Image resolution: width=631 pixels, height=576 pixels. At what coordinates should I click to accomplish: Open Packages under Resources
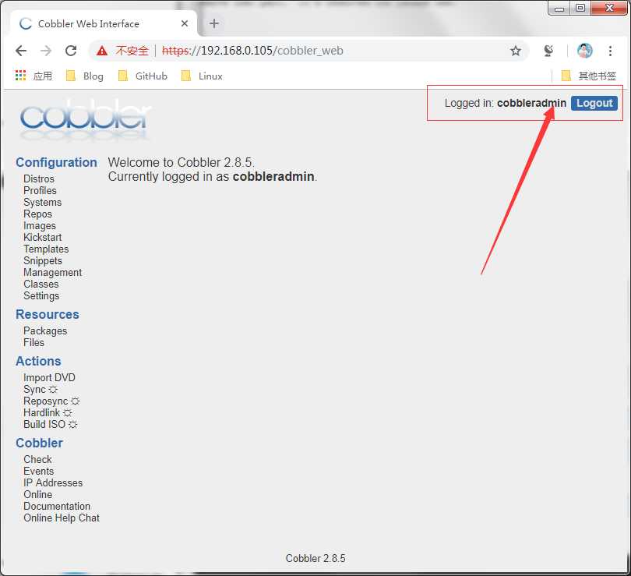click(45, 330)
